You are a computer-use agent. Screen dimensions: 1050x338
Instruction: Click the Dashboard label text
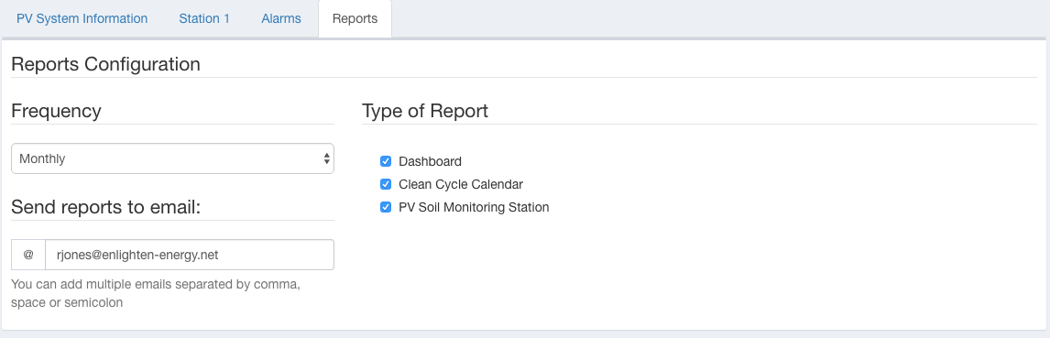click(430, 161)
